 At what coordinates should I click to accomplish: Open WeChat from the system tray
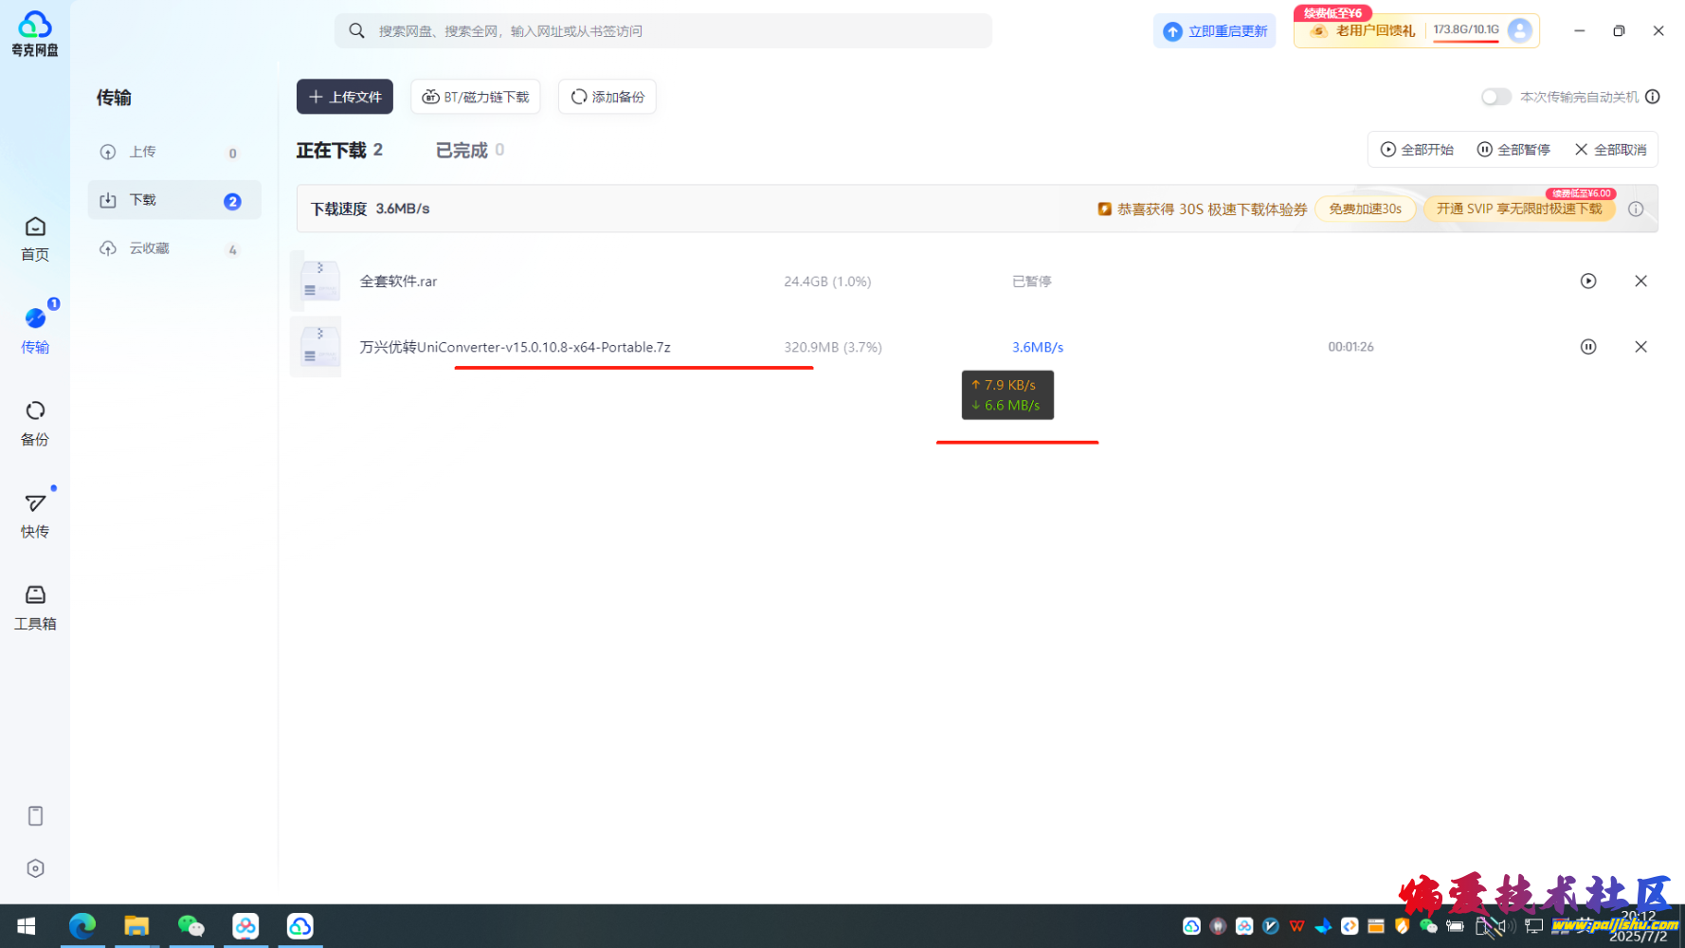pos(1428,926)
